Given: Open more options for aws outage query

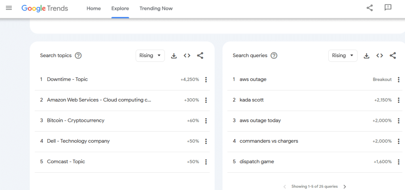Looking at the screenshot, I should [x=399, y=80].
